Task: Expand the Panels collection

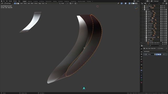Action: click(x=144, y=11)
